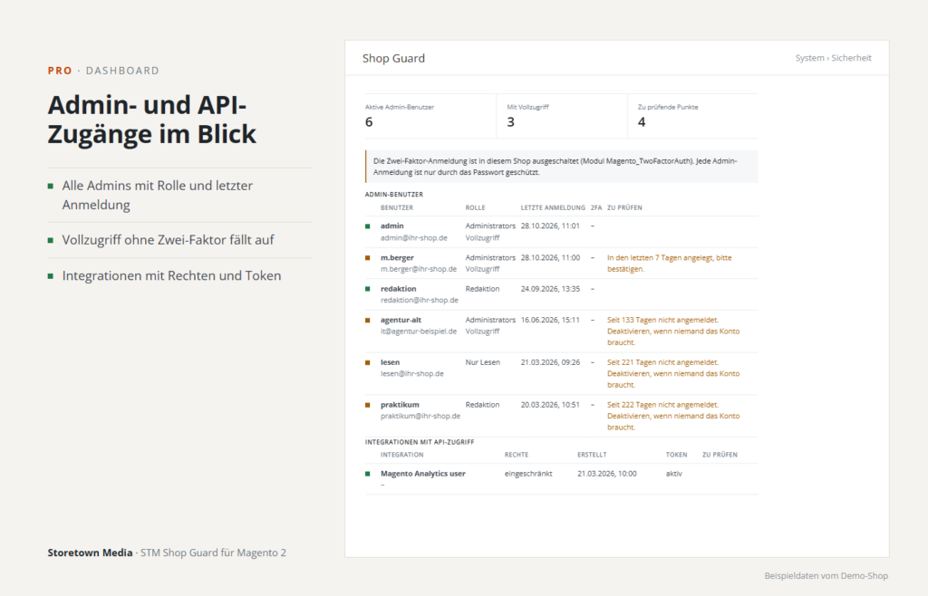Click the 'Seit 222 Tagen nicht angemeldet' warning

[673, 417]
